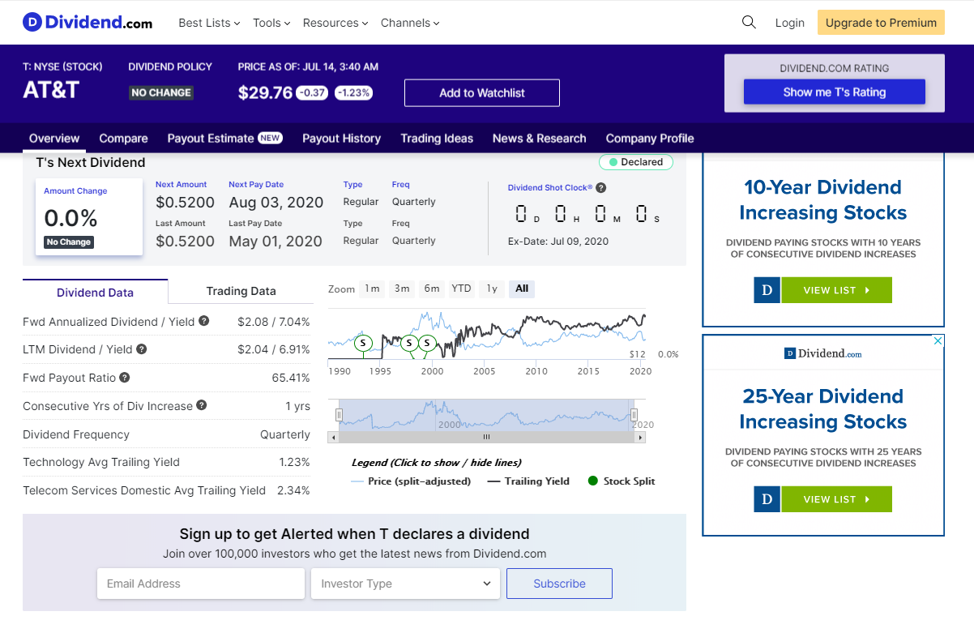The image size is (974, 620).
Task: Click the Dividend.com logo
Action: (88, 22)
